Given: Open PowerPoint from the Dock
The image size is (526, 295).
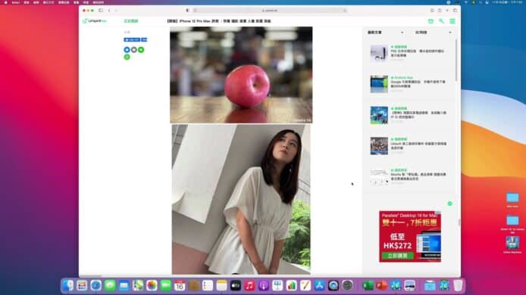Looking at the screenshot, I should click(382, 286).
